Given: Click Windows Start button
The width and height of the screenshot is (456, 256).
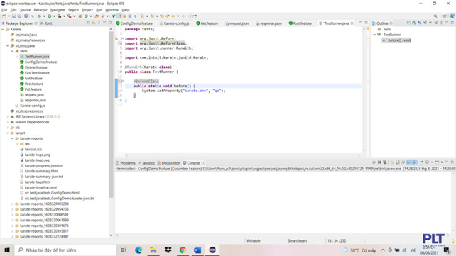Looking at the screenshot, I should click(x=7, y=250).
